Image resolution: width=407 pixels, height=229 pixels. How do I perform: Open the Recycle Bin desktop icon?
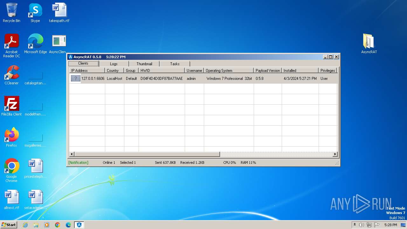pos(11,13)
